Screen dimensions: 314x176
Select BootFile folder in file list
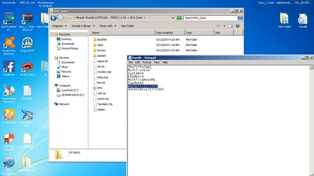pyautogui.click(x=100, y=40)
